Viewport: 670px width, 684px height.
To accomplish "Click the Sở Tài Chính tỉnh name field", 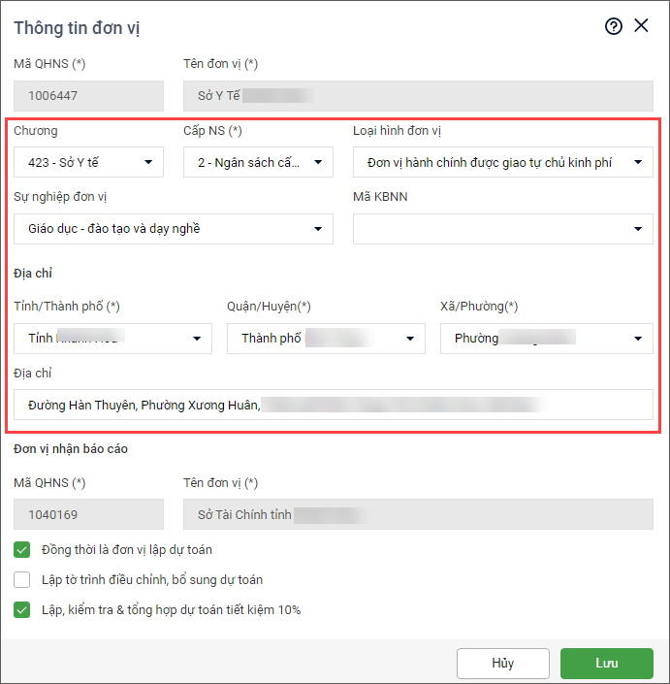I will pos(418,514).
